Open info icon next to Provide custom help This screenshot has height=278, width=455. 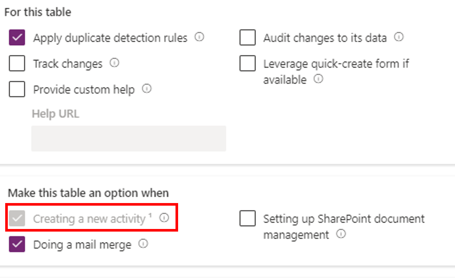147,89
